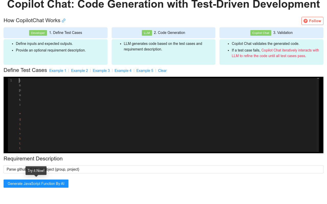Click the 'How CopilotChat Works' heading
Screen dimensions: 327x204
click(32, 20)
